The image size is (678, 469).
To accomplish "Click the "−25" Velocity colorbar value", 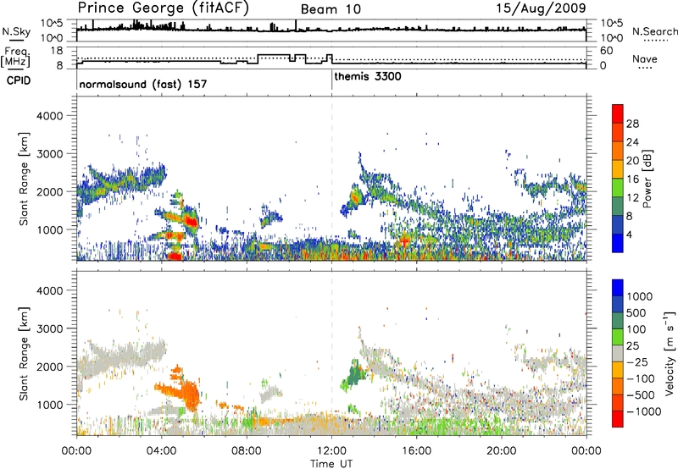I will [x=637, y=362].
